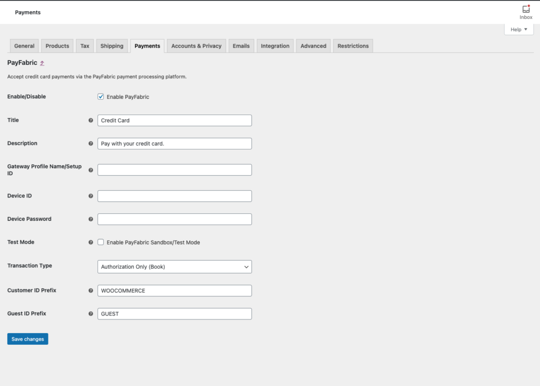Click the Customer ID Prefix field
540x386 pixels.
click(175, 290)
